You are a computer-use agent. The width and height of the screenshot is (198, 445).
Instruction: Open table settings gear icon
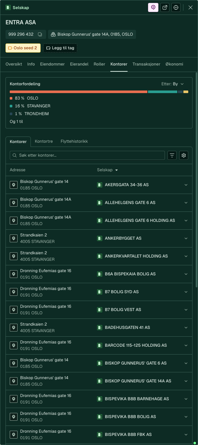coord(184,155)
